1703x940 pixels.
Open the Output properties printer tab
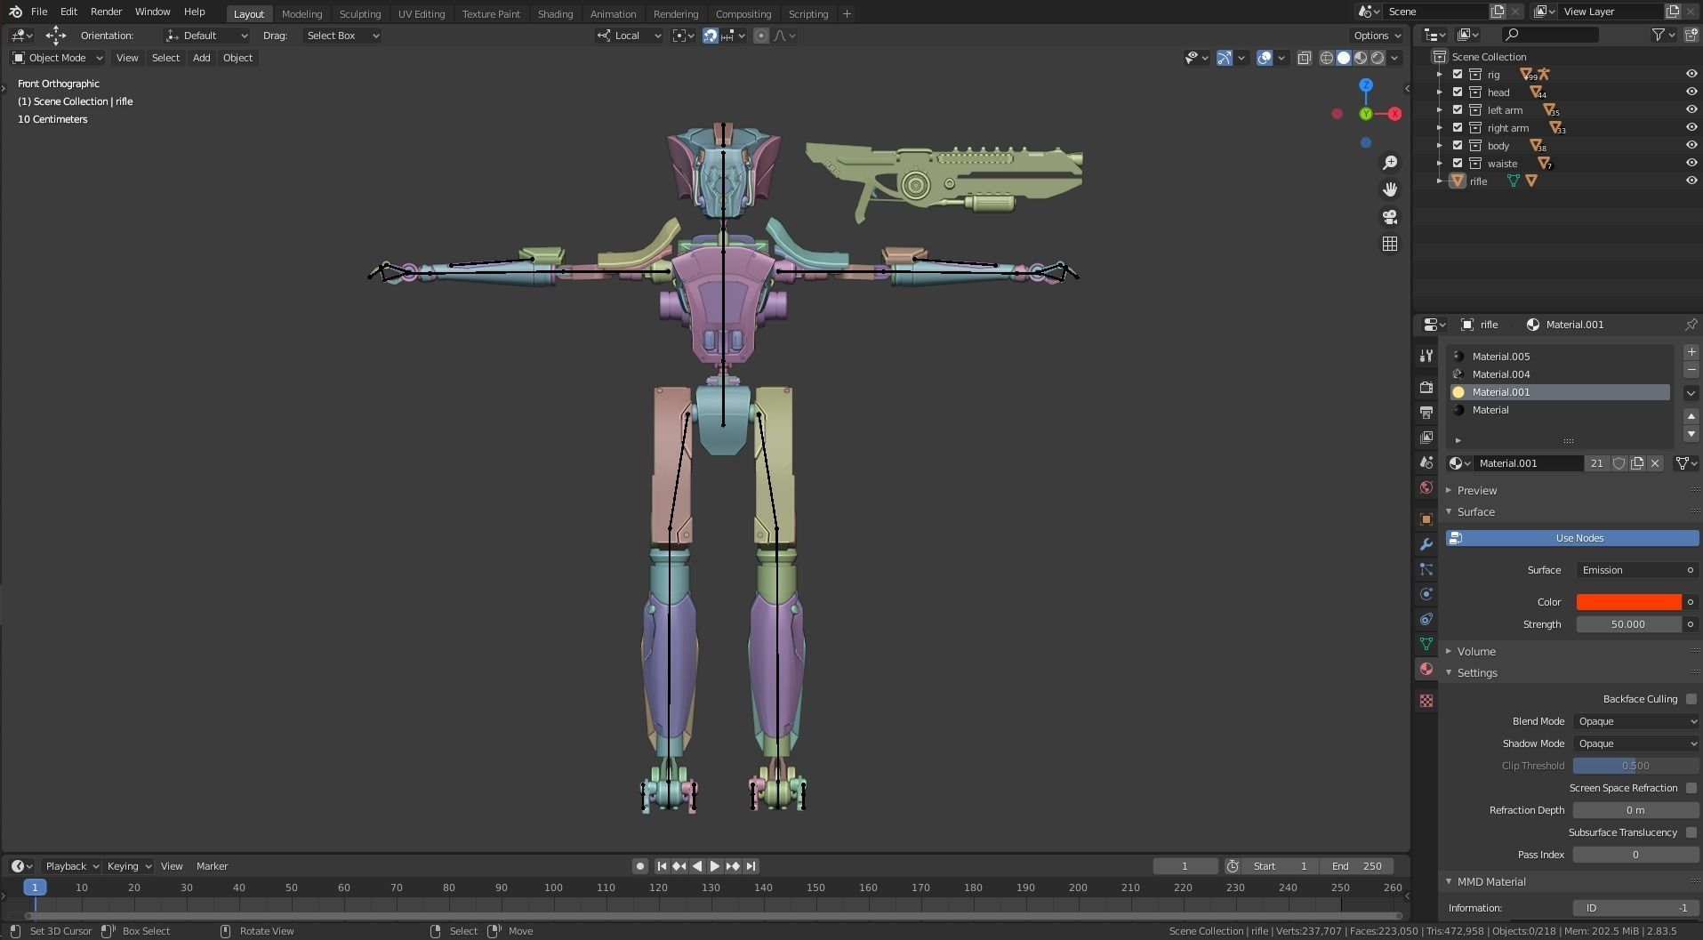click(x=1426, y=413)
